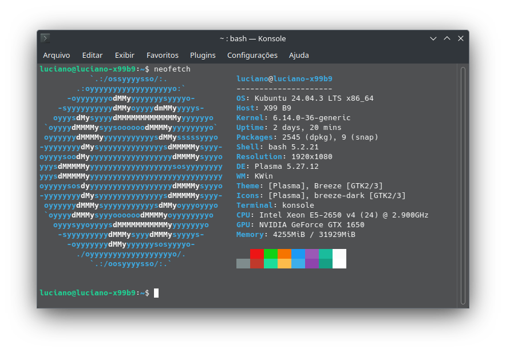This screenshot has width=506, height=352.
Task: Click the white color block
Action: point(339,259)
